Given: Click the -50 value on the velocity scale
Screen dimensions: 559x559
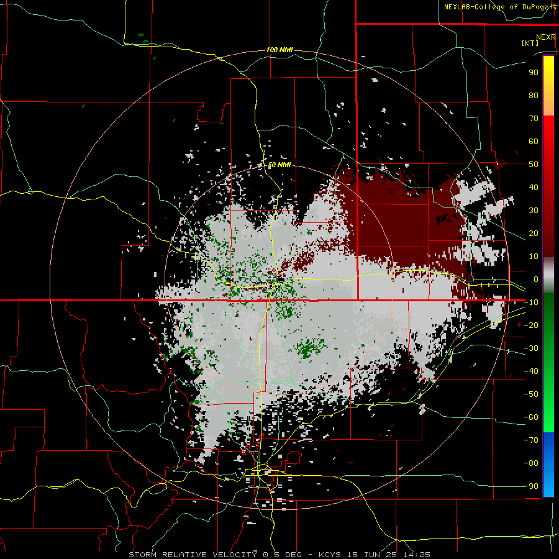Looking at the screenshot, I should [531, 394].
